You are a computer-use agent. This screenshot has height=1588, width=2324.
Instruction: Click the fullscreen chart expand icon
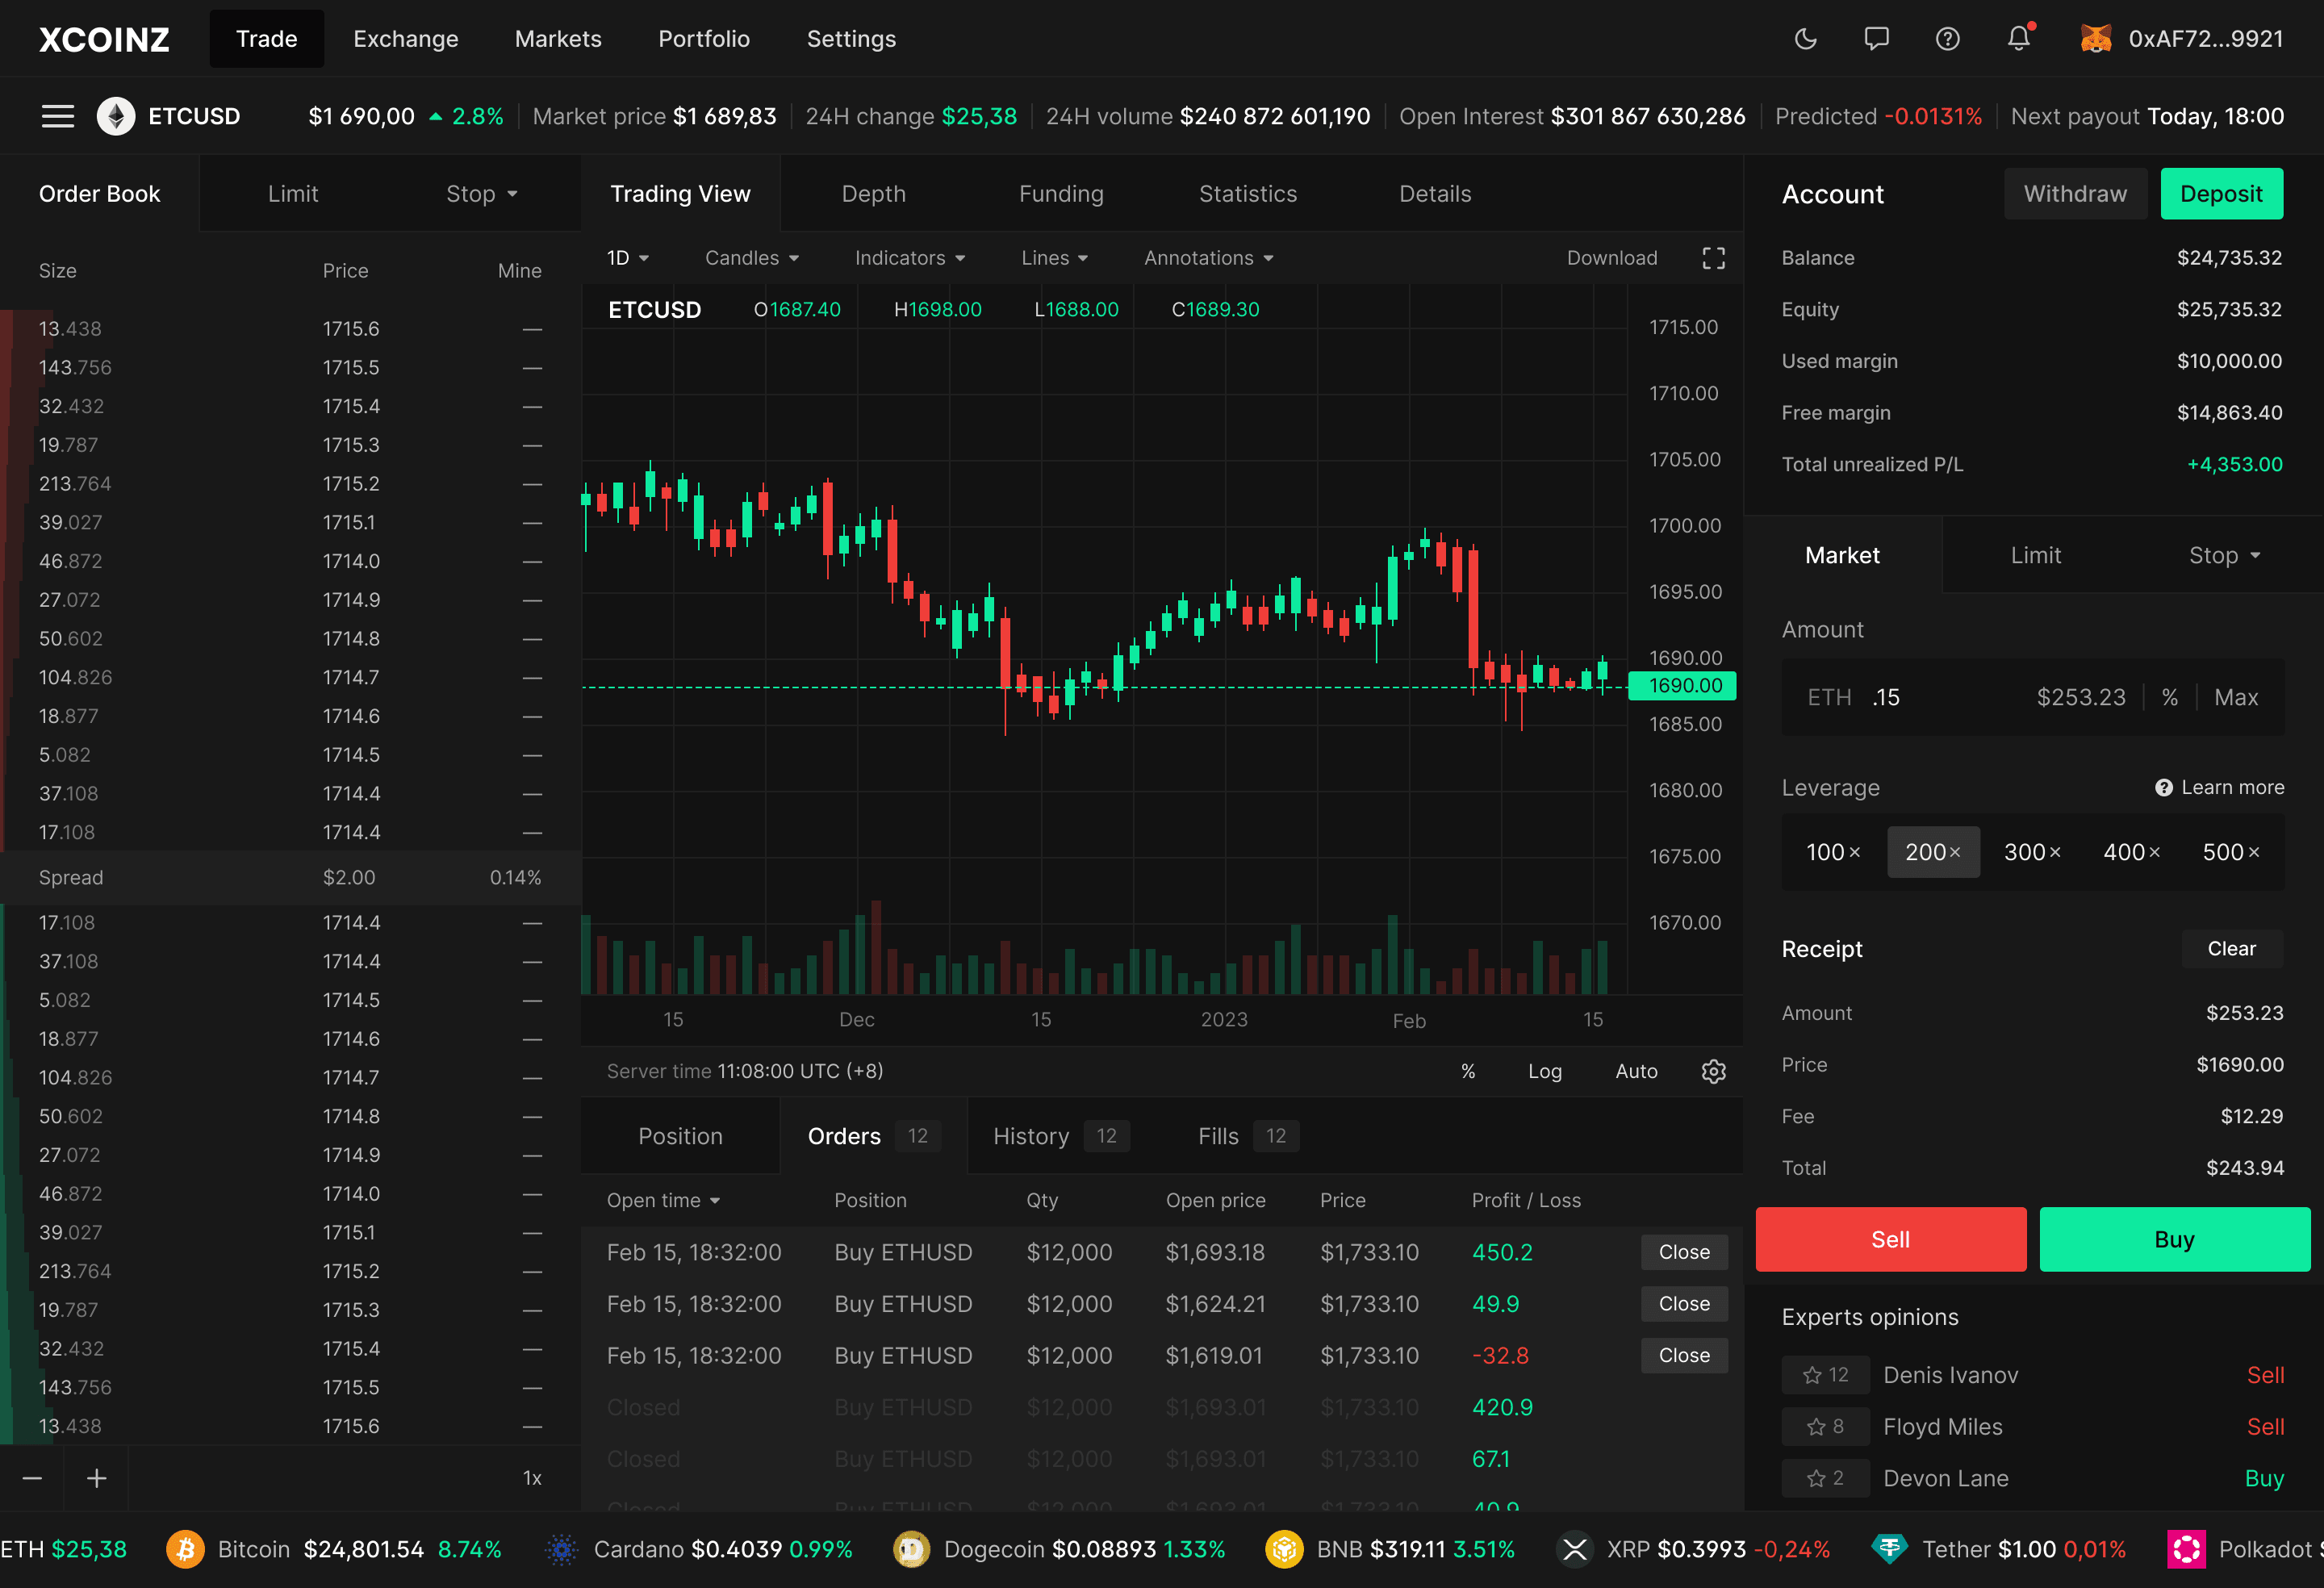click(1713, 258)
